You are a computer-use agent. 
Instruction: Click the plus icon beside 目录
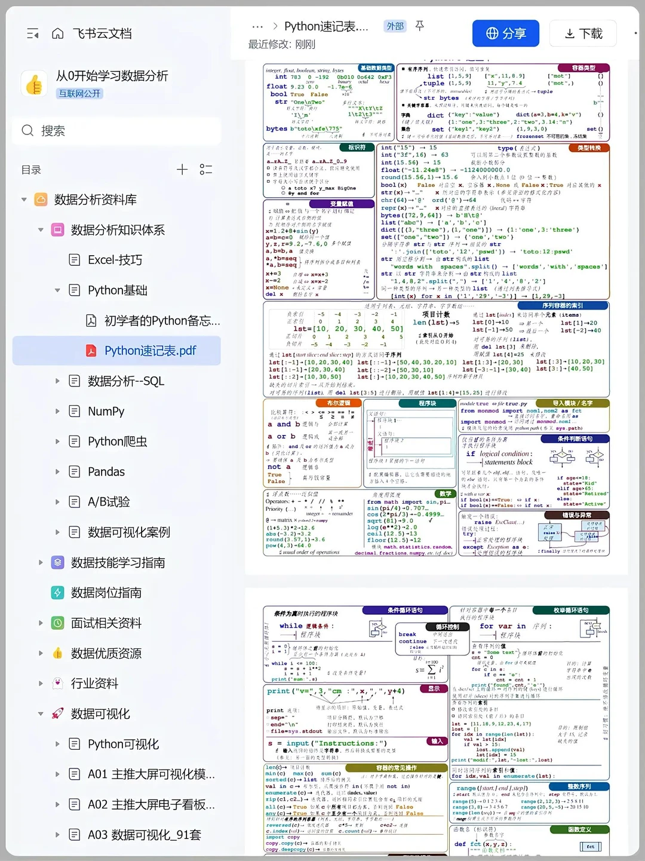click(x=182, y=170)
